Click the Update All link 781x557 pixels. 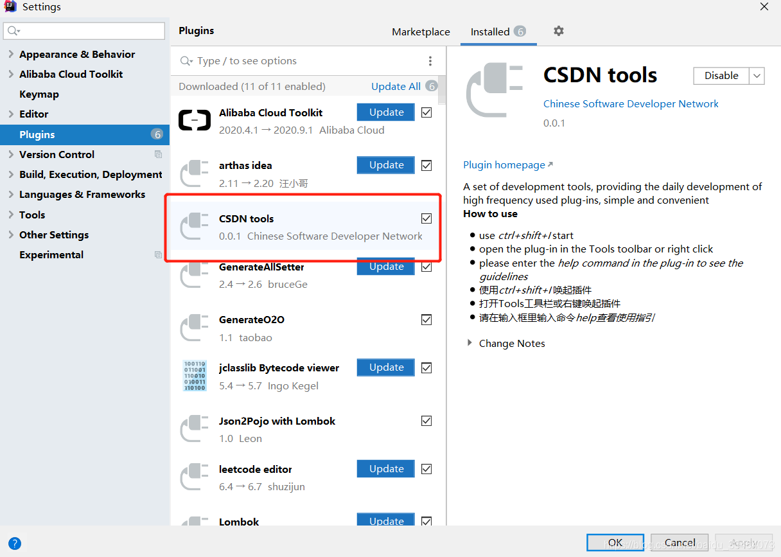396,87
